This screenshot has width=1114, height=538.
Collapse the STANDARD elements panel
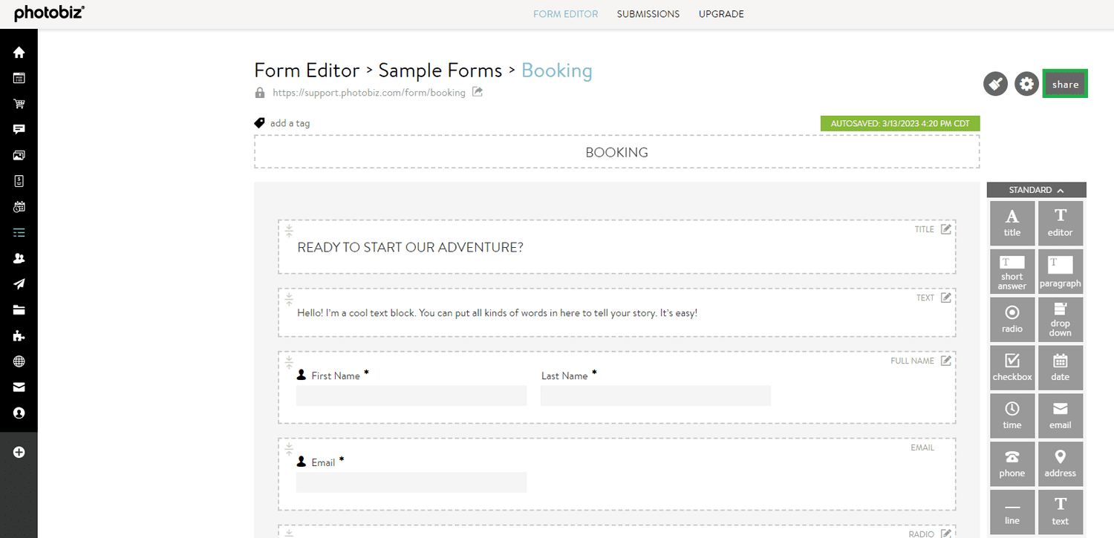click(1037, 190)
